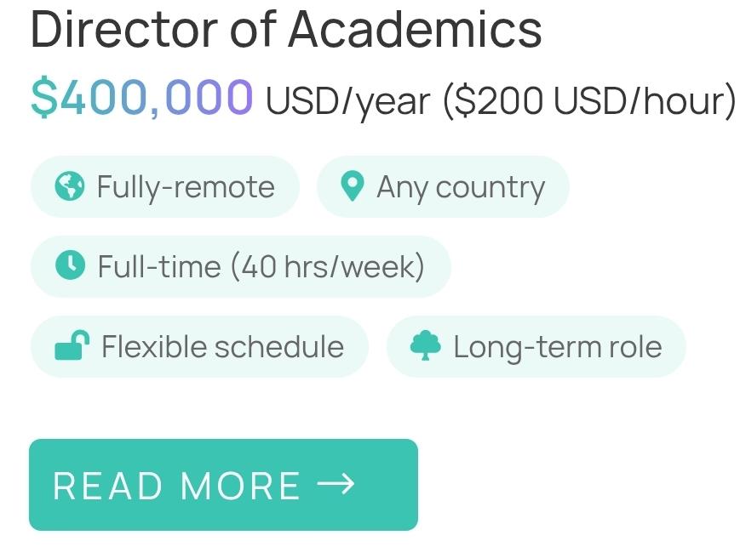This screenshot has height=558, width=740.
Task: Open the Director of Academics job title
Action: [x=286, y=29]
